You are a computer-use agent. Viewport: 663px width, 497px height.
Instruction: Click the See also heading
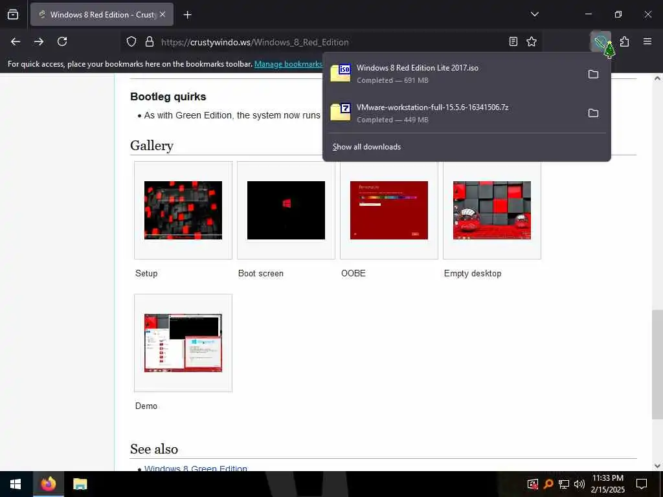(x=154, y=449)
